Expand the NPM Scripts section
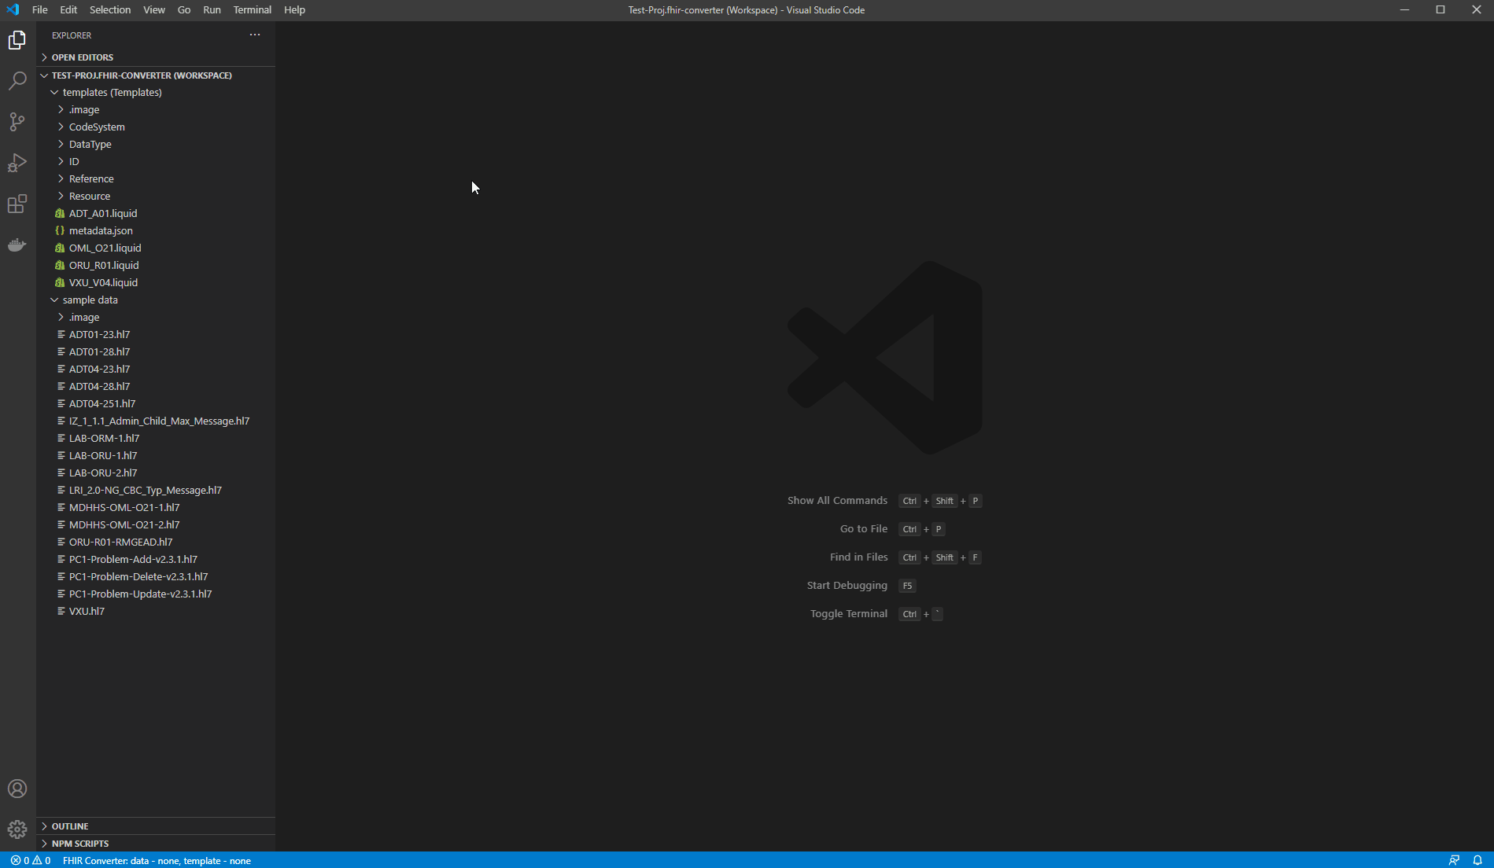The image size is (1494, 868). pos(156,844)
